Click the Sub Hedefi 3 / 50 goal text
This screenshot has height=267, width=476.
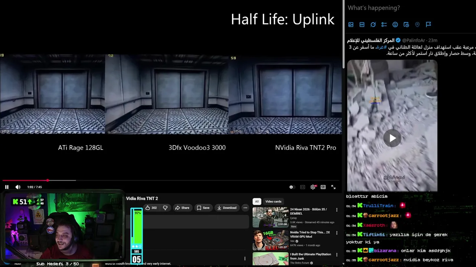point(57,264)
